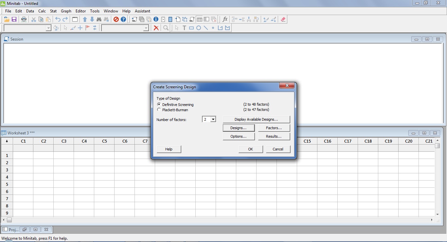Choose the Plackett-Burman design type
This screenshot has width=447, height=242.
[159, 110]
